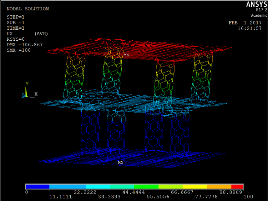Click the R17.2 version label
This screenshot has height=201, width=268.
[x=261, y=10]
